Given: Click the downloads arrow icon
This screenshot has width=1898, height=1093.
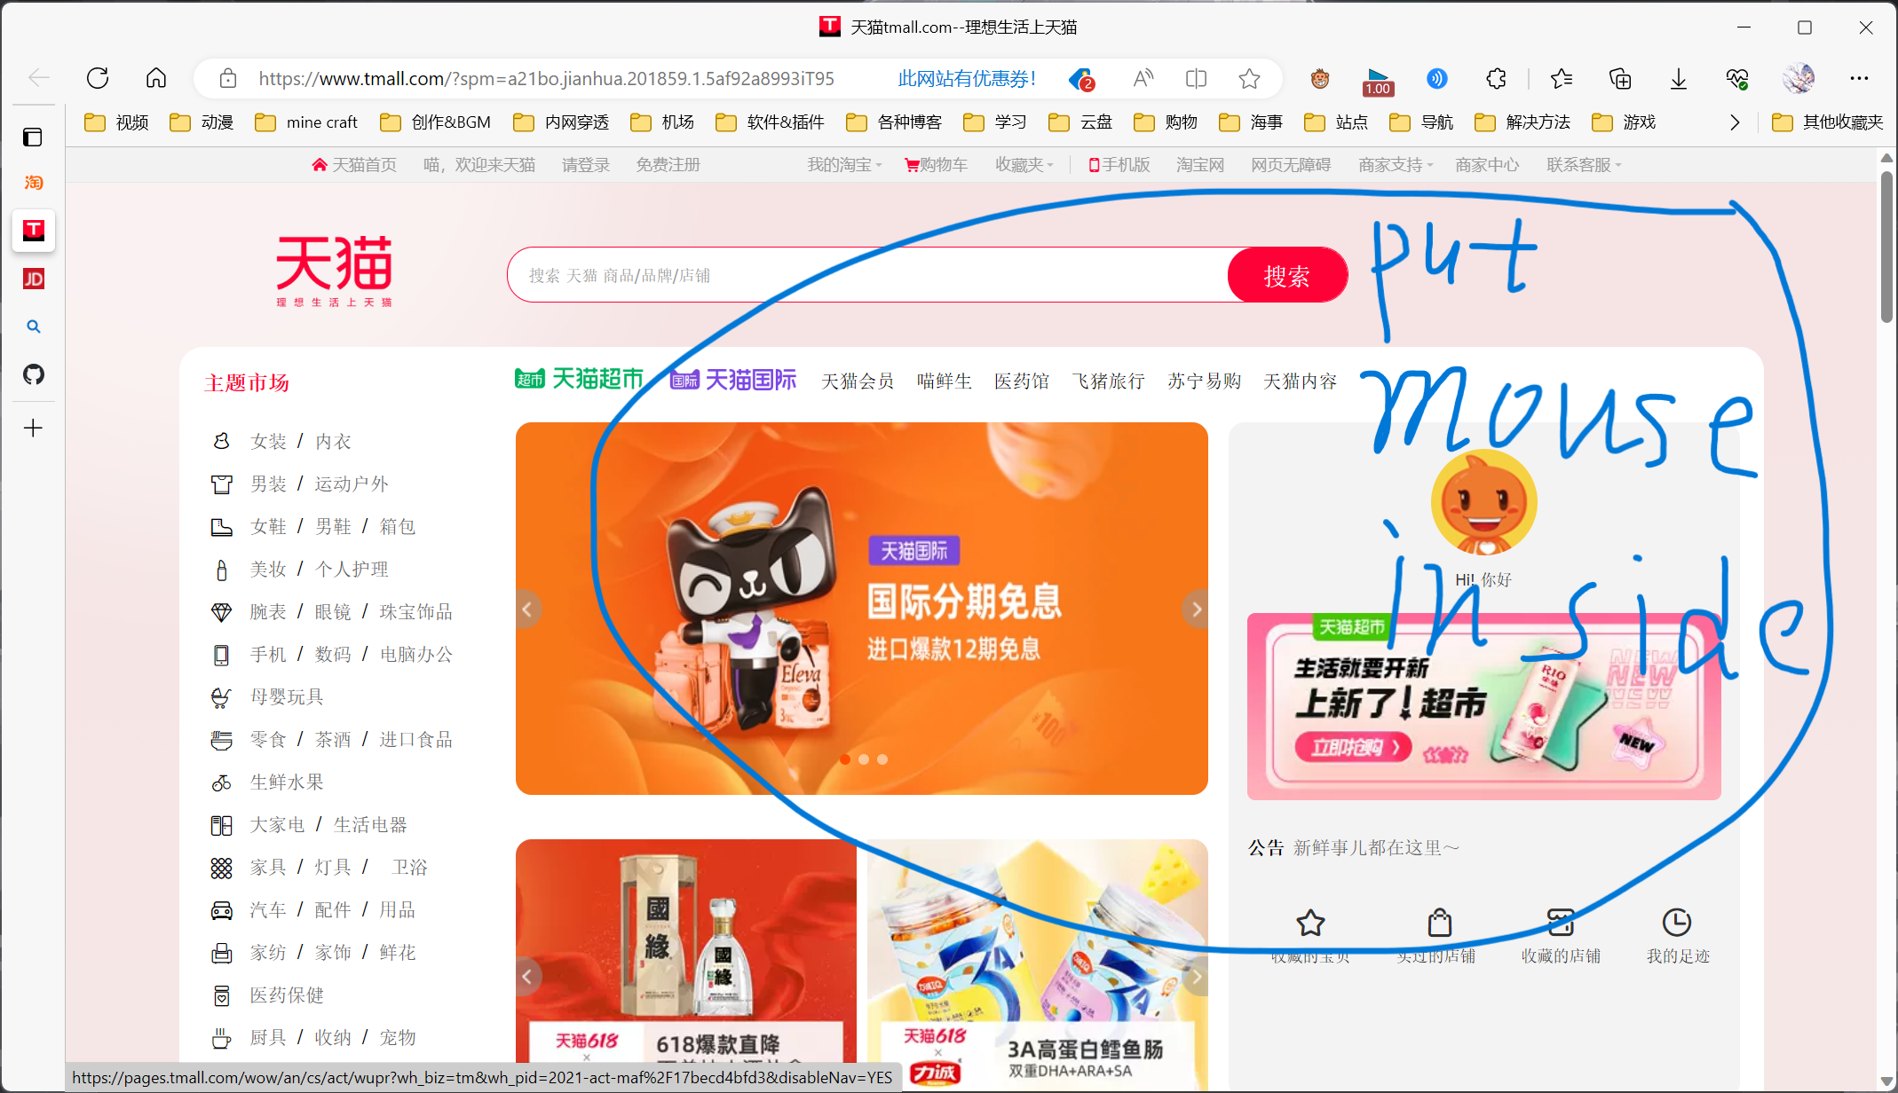Looking at the screenshot, I should point(1678,79).
